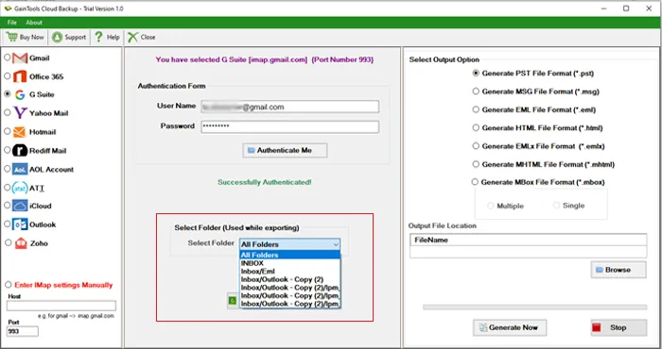Click the GainTools app icon in title bar
Screen dimensions: 662x349
8,8
